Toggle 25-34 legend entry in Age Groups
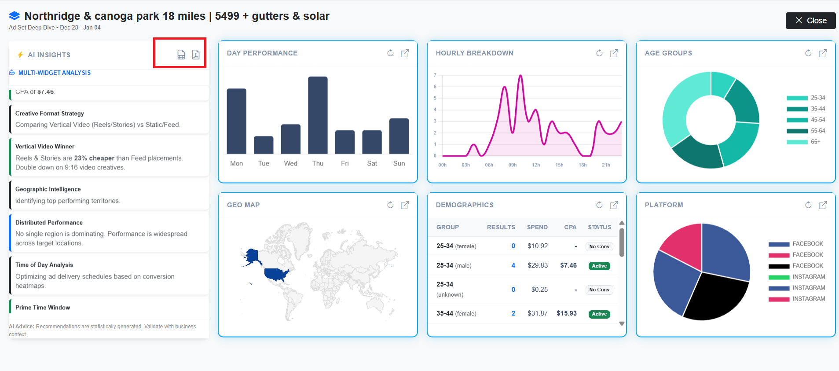 click(806, 98)
